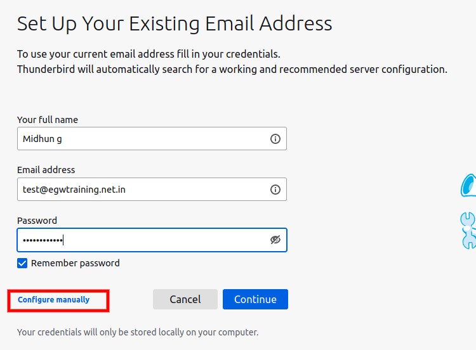Open the Configure manually link
The image size is (476, 350).
tap(54, 300)
